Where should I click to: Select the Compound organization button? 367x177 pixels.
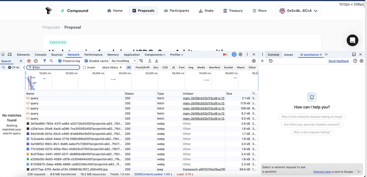(x=74, y=11)
